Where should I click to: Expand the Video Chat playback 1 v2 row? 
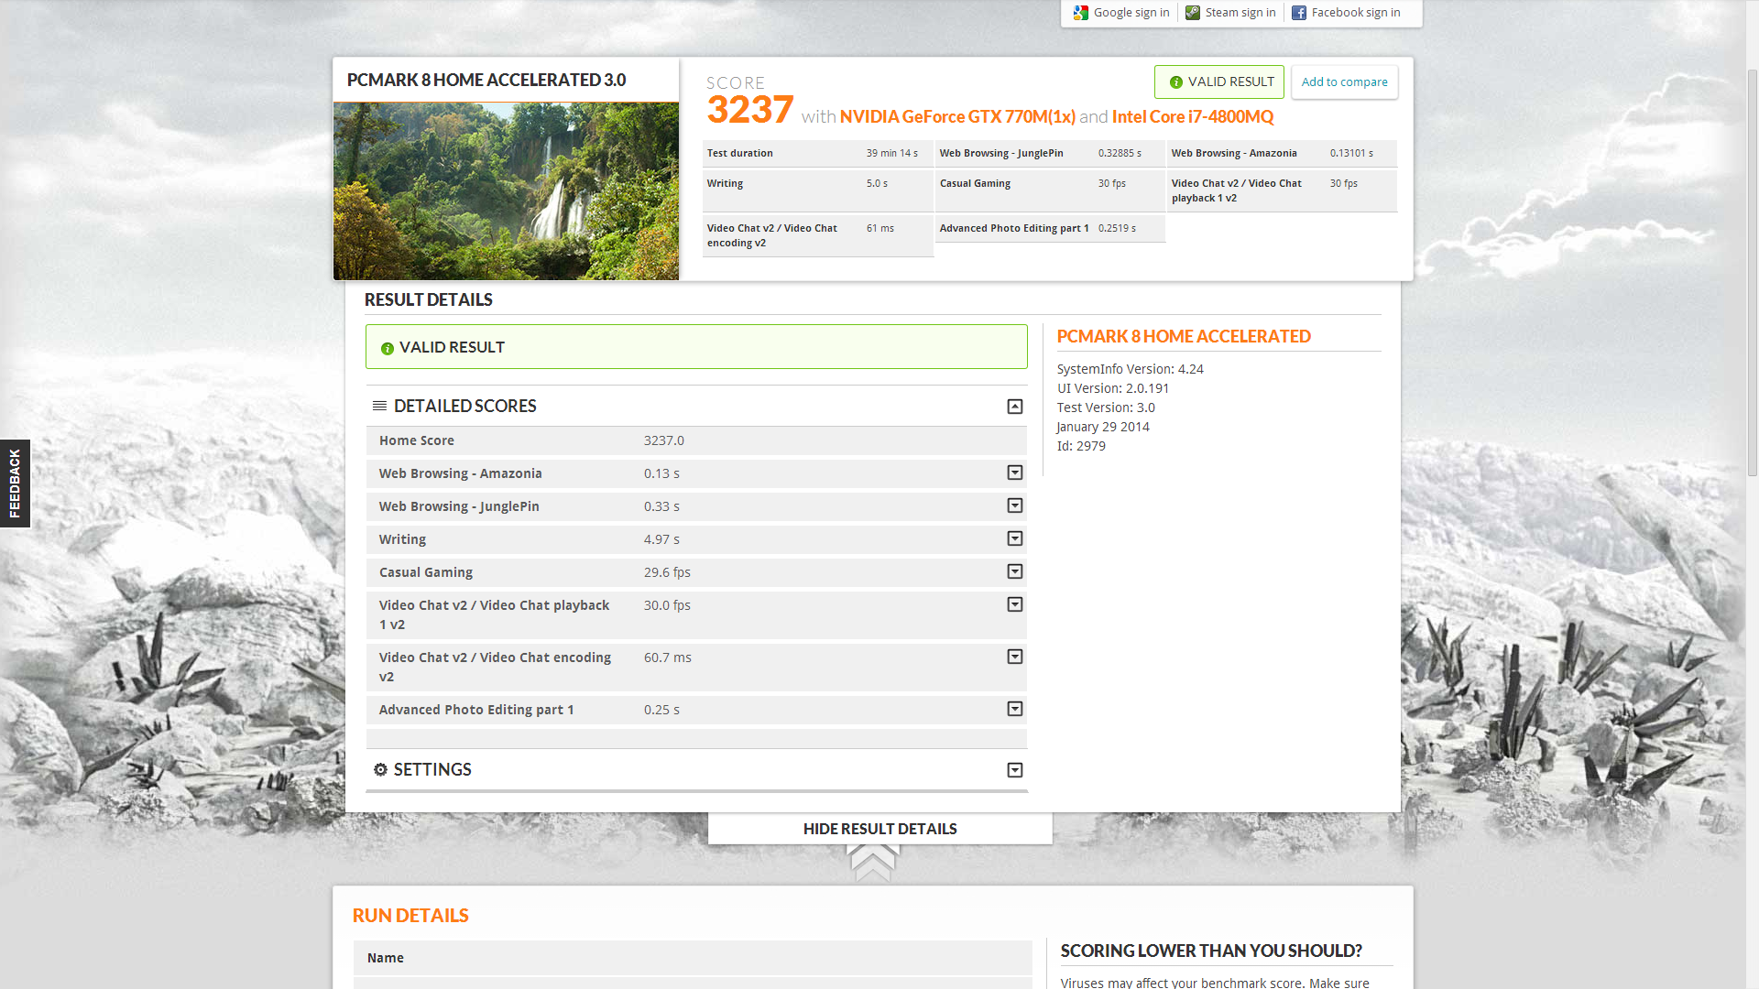(x=1015, y=604)
